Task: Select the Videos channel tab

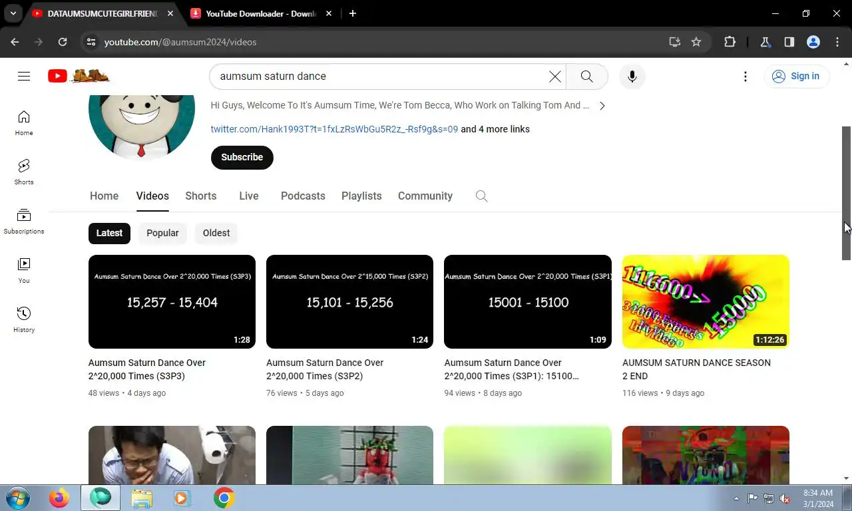Action: (152, 196)
